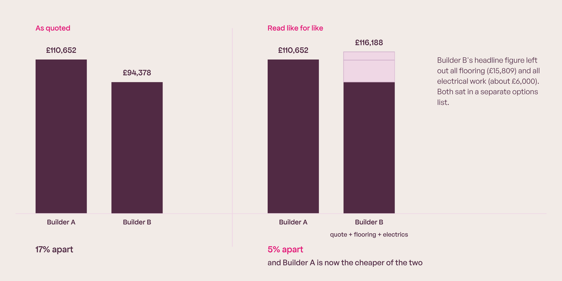This screenshot has height=281, width=562.
Task: Click the Builder B axis label on left chart
Action: pos(137,222)
